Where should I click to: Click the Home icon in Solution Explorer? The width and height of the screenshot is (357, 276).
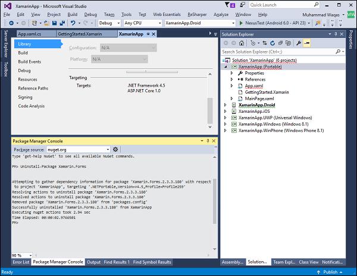pos(242,43)
